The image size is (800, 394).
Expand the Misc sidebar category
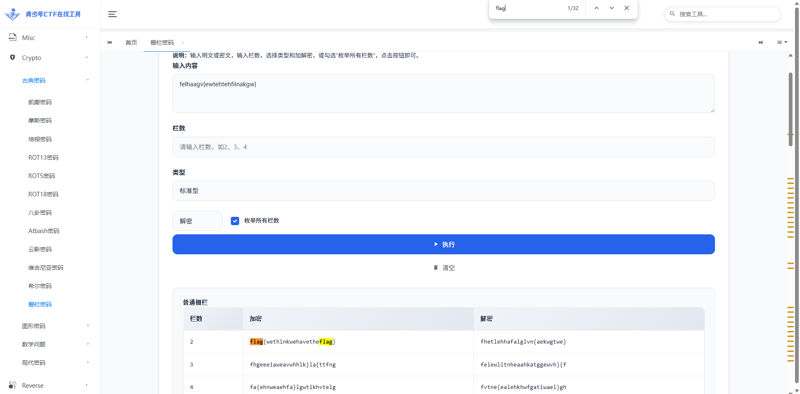pos(50,38)
